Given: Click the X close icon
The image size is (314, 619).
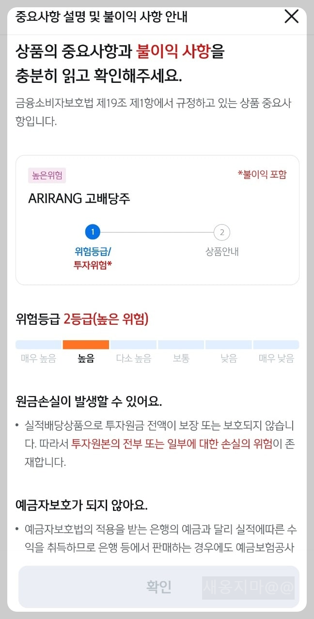Looking at the screenshot, I should click(291, 16).
